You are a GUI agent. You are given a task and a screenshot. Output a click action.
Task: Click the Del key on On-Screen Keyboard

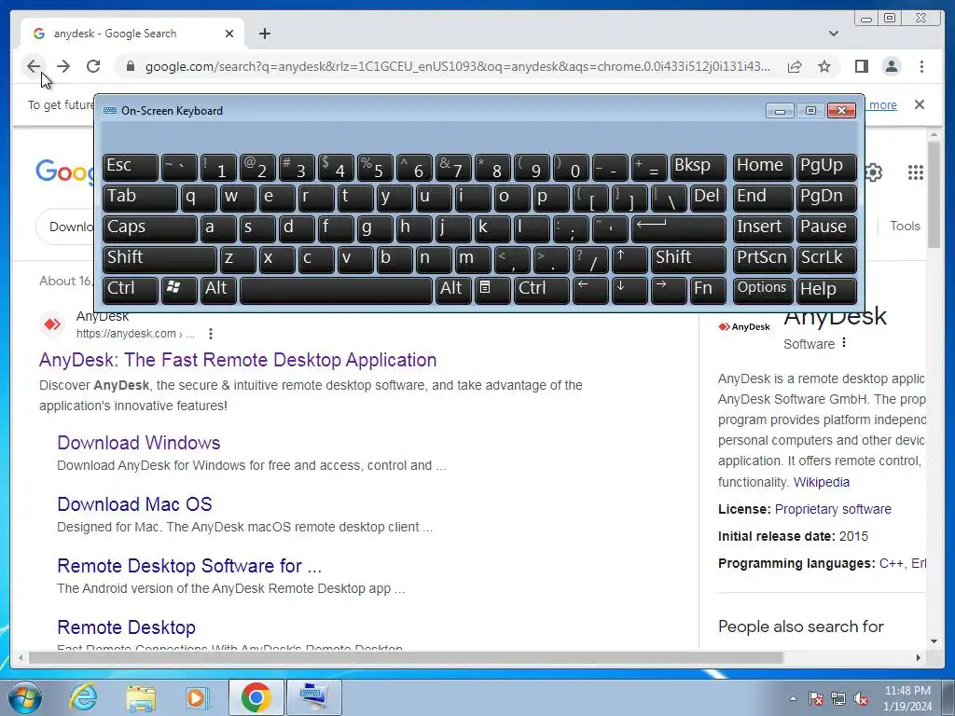[708, 198]
